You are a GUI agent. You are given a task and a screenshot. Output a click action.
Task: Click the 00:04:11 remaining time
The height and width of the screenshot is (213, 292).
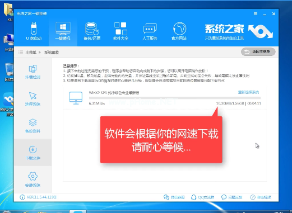tap(254, 103)
